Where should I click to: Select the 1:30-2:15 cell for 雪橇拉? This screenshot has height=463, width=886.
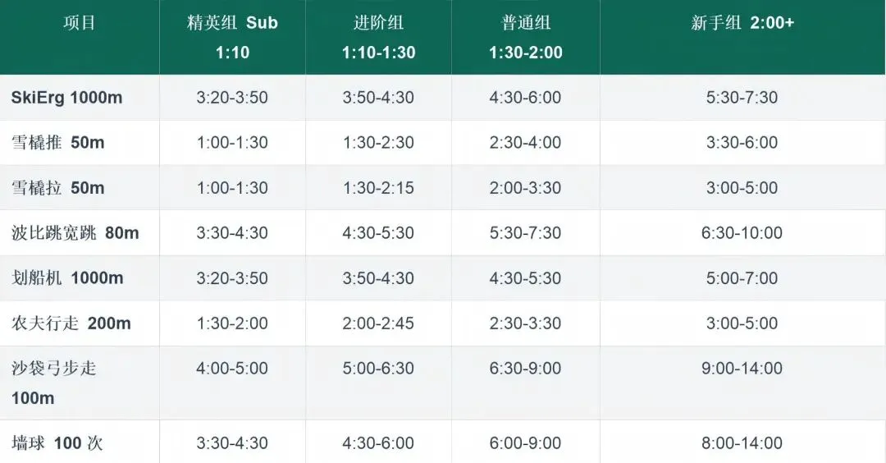pos(378,188)
